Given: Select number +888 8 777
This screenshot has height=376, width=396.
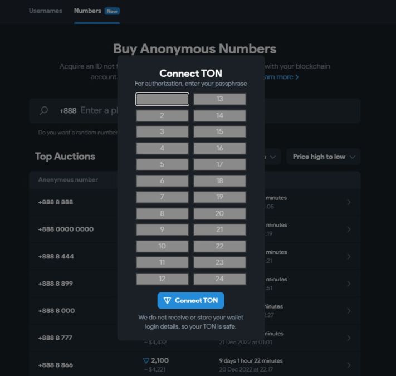Looking at the screenshot, I should click(55, 338).
